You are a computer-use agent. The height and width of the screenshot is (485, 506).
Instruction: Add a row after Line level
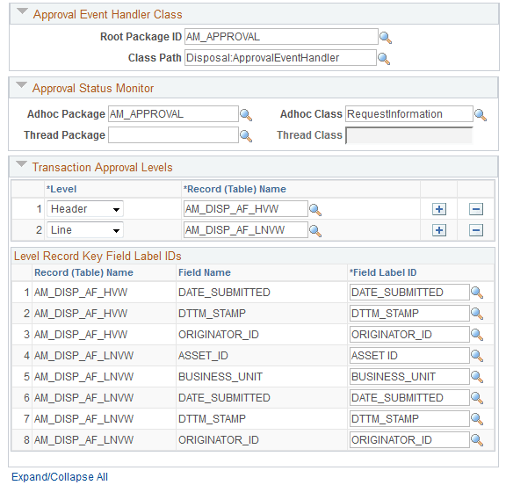click(x=439, y=230)
